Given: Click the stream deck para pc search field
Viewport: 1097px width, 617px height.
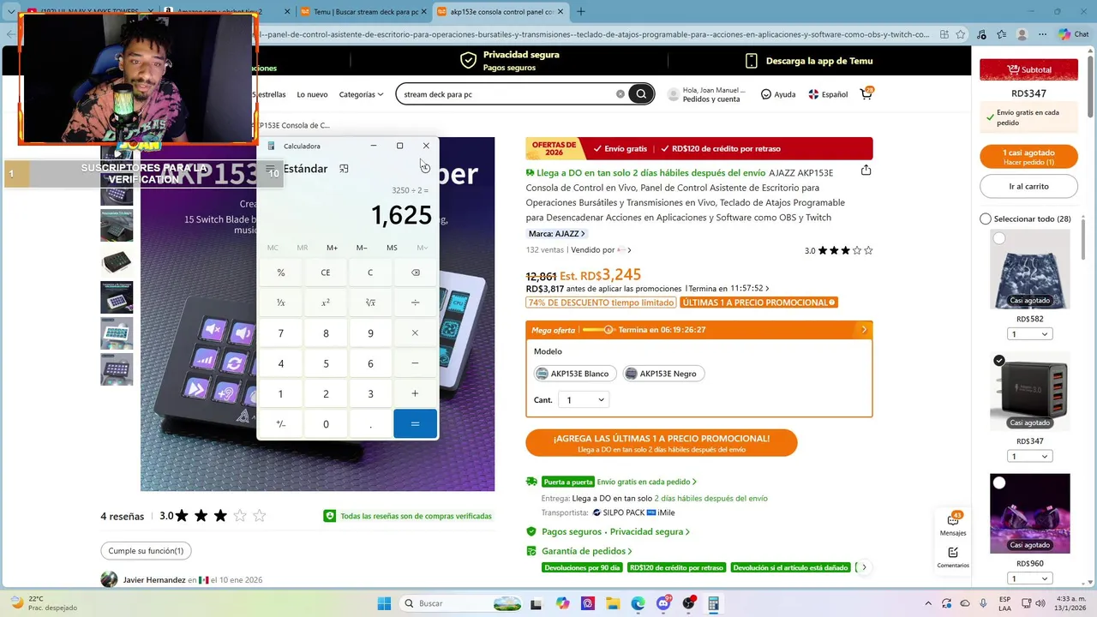Looking at the screenshot, I should [509, 94].
